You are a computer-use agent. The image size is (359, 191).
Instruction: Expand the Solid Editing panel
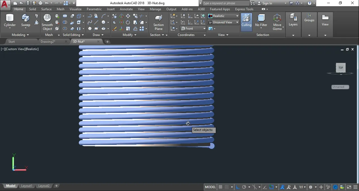tap(73, 35)
